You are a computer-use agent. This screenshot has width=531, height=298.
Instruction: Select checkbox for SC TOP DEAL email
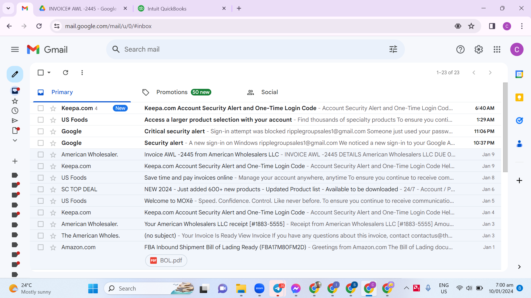(41, 189)
